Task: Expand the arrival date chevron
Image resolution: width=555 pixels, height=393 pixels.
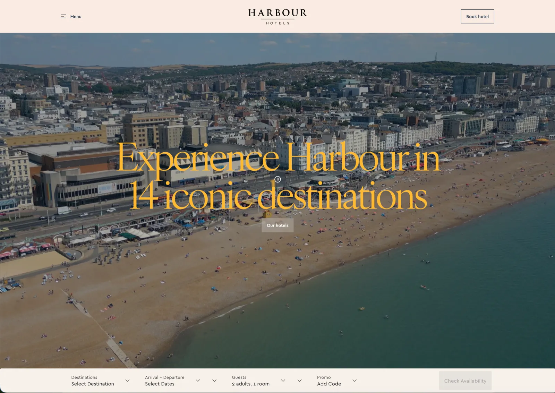Action: click(198, 380)
